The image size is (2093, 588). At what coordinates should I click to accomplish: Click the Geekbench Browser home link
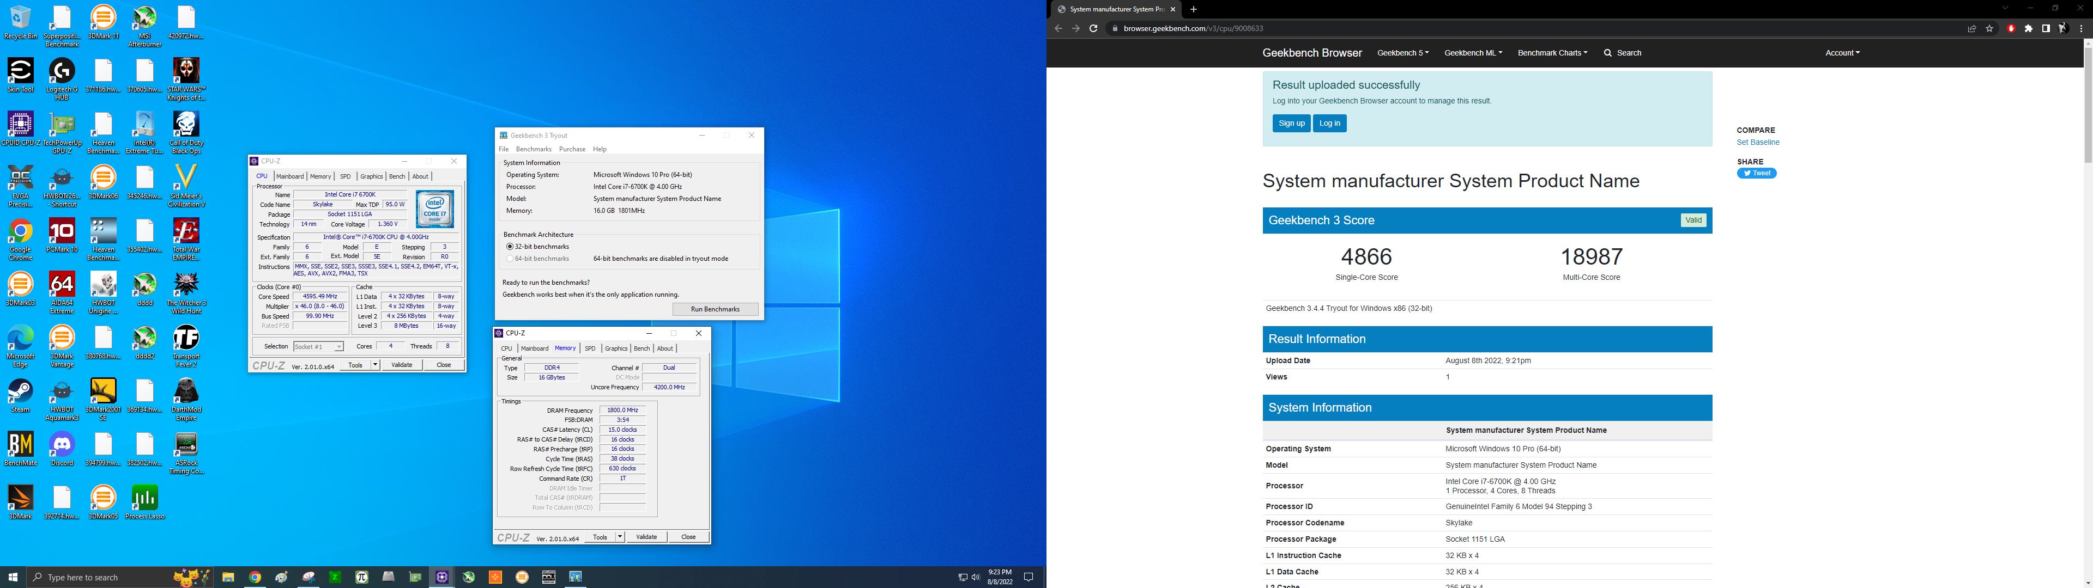[1311, 53]
